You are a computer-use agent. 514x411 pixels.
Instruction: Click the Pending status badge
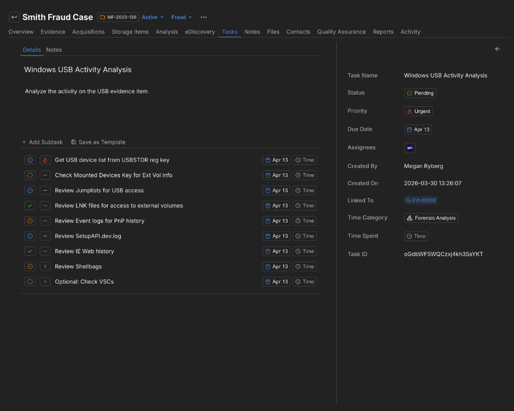click(x=420, y=93)
